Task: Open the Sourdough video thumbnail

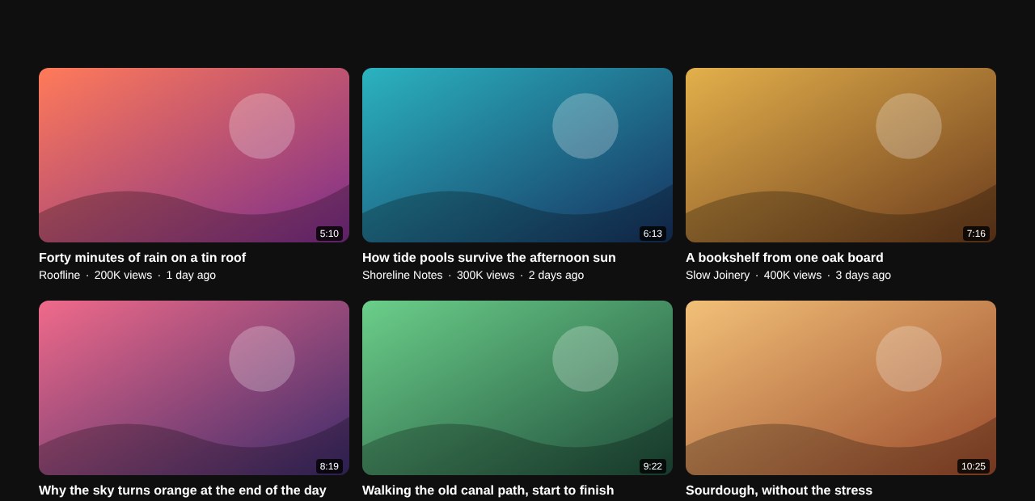Action: (x=841, y=388)
